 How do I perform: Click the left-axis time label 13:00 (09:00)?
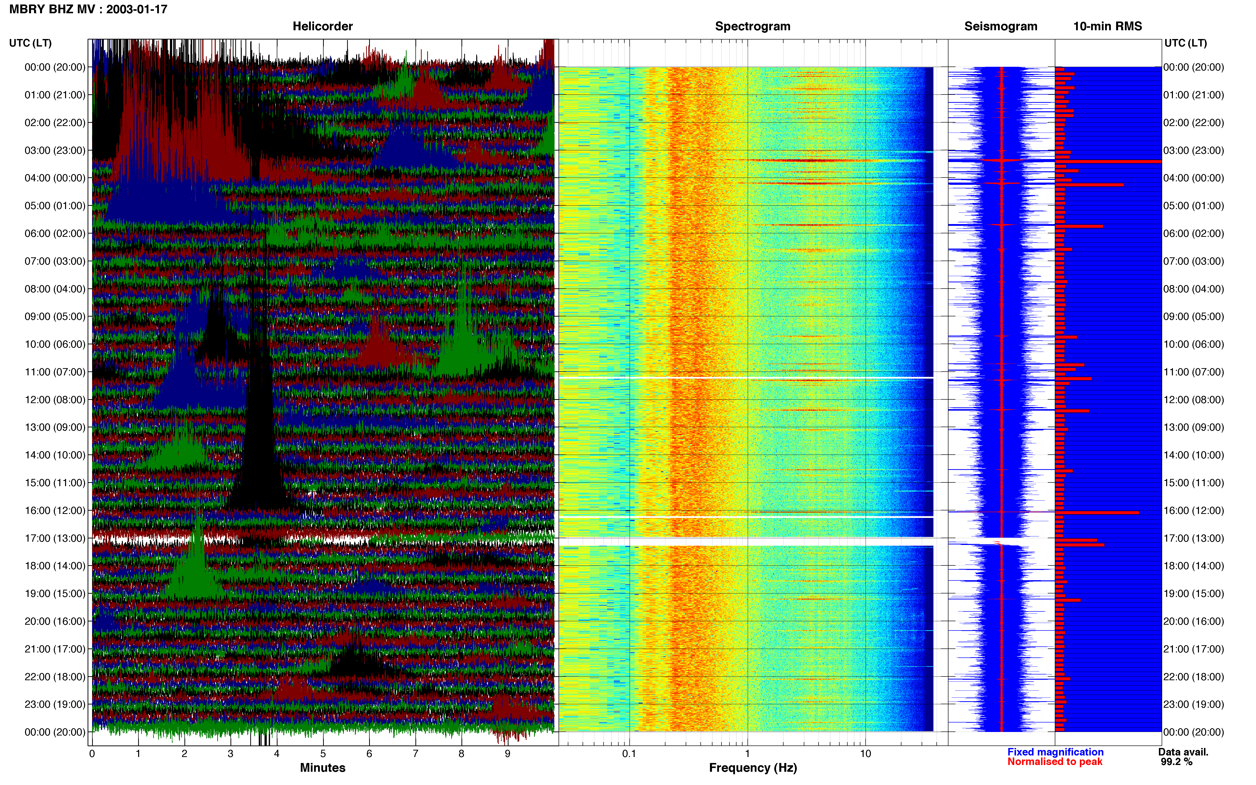pyautogui.click(x=55, y=427)
